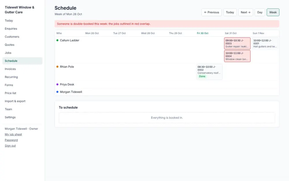This screenshot has width=289, height=181.
Task: Click 'Morgan Tidewell · Owner' user label
Action: (21, 129)
